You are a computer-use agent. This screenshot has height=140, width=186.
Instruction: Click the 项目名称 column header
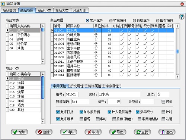coord(80,26)
